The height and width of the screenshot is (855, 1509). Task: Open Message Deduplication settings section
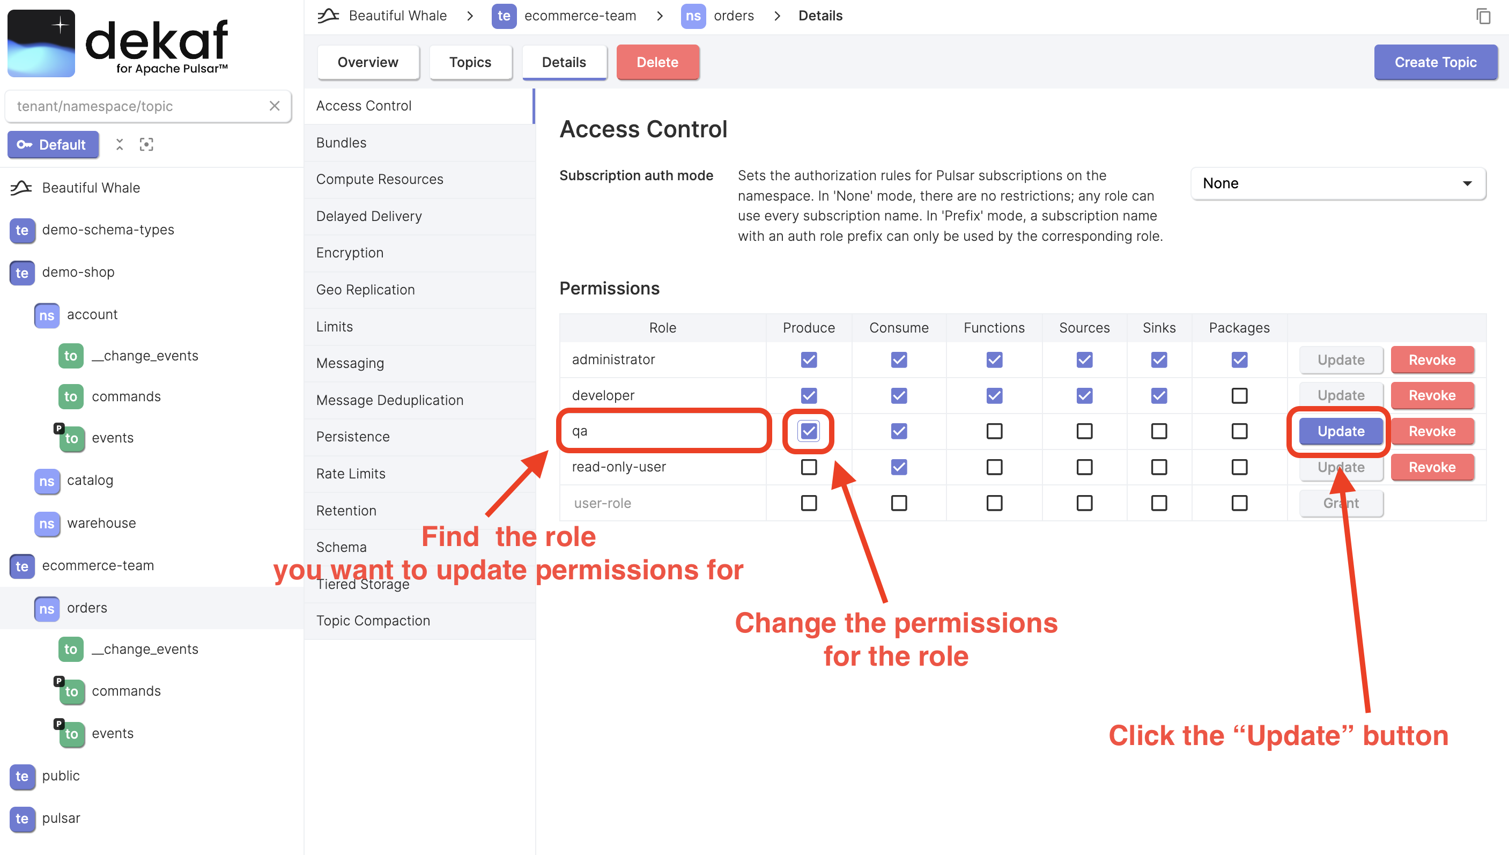(x=419, y=401)
